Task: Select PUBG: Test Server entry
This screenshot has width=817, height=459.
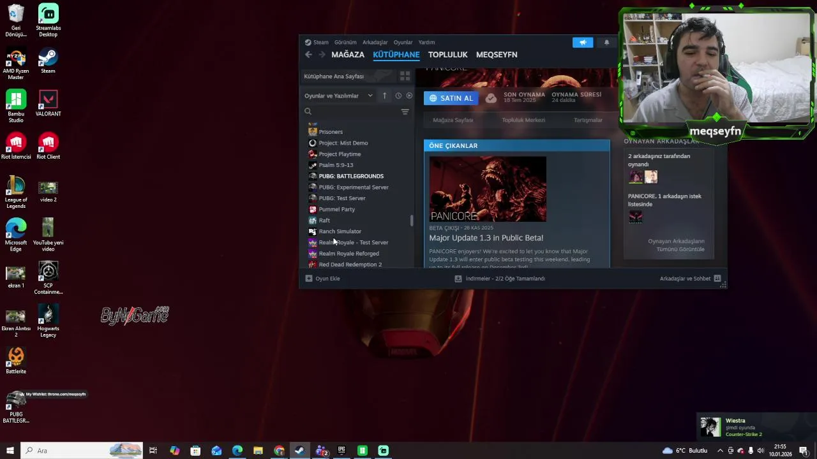Action: click(342, 198)
